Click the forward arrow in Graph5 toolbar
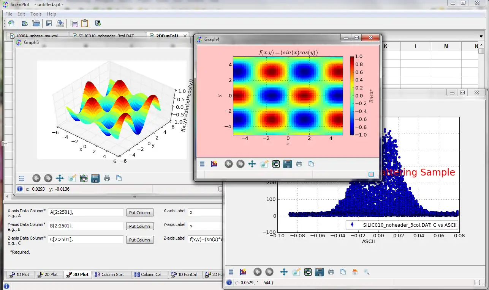 click(x=48, y=178)
